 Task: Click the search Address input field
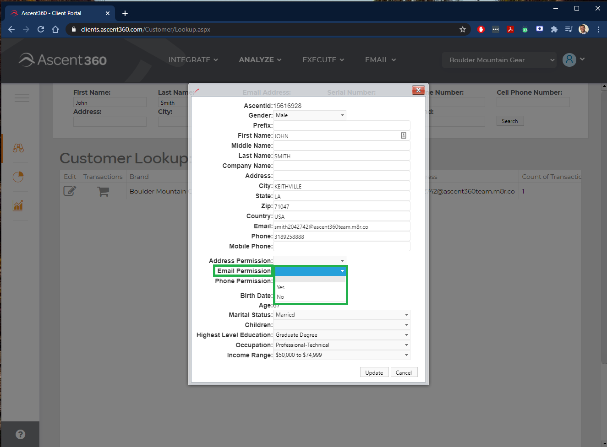(x=110, y=121)
